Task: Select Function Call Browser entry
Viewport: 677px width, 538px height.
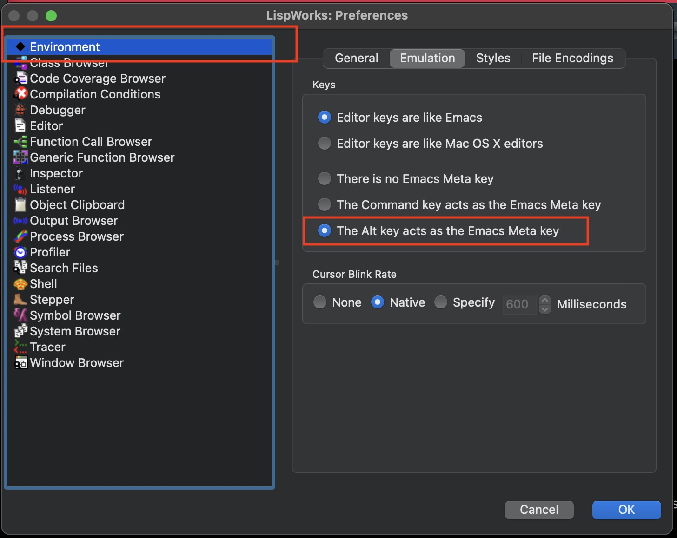Action: [139, 141]
